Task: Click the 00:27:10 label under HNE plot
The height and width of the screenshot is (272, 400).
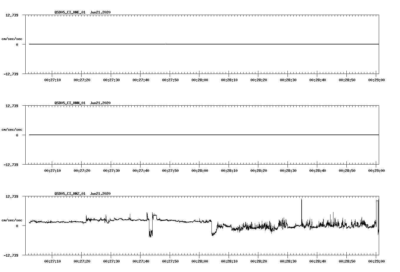Action: tap(53, 80)
